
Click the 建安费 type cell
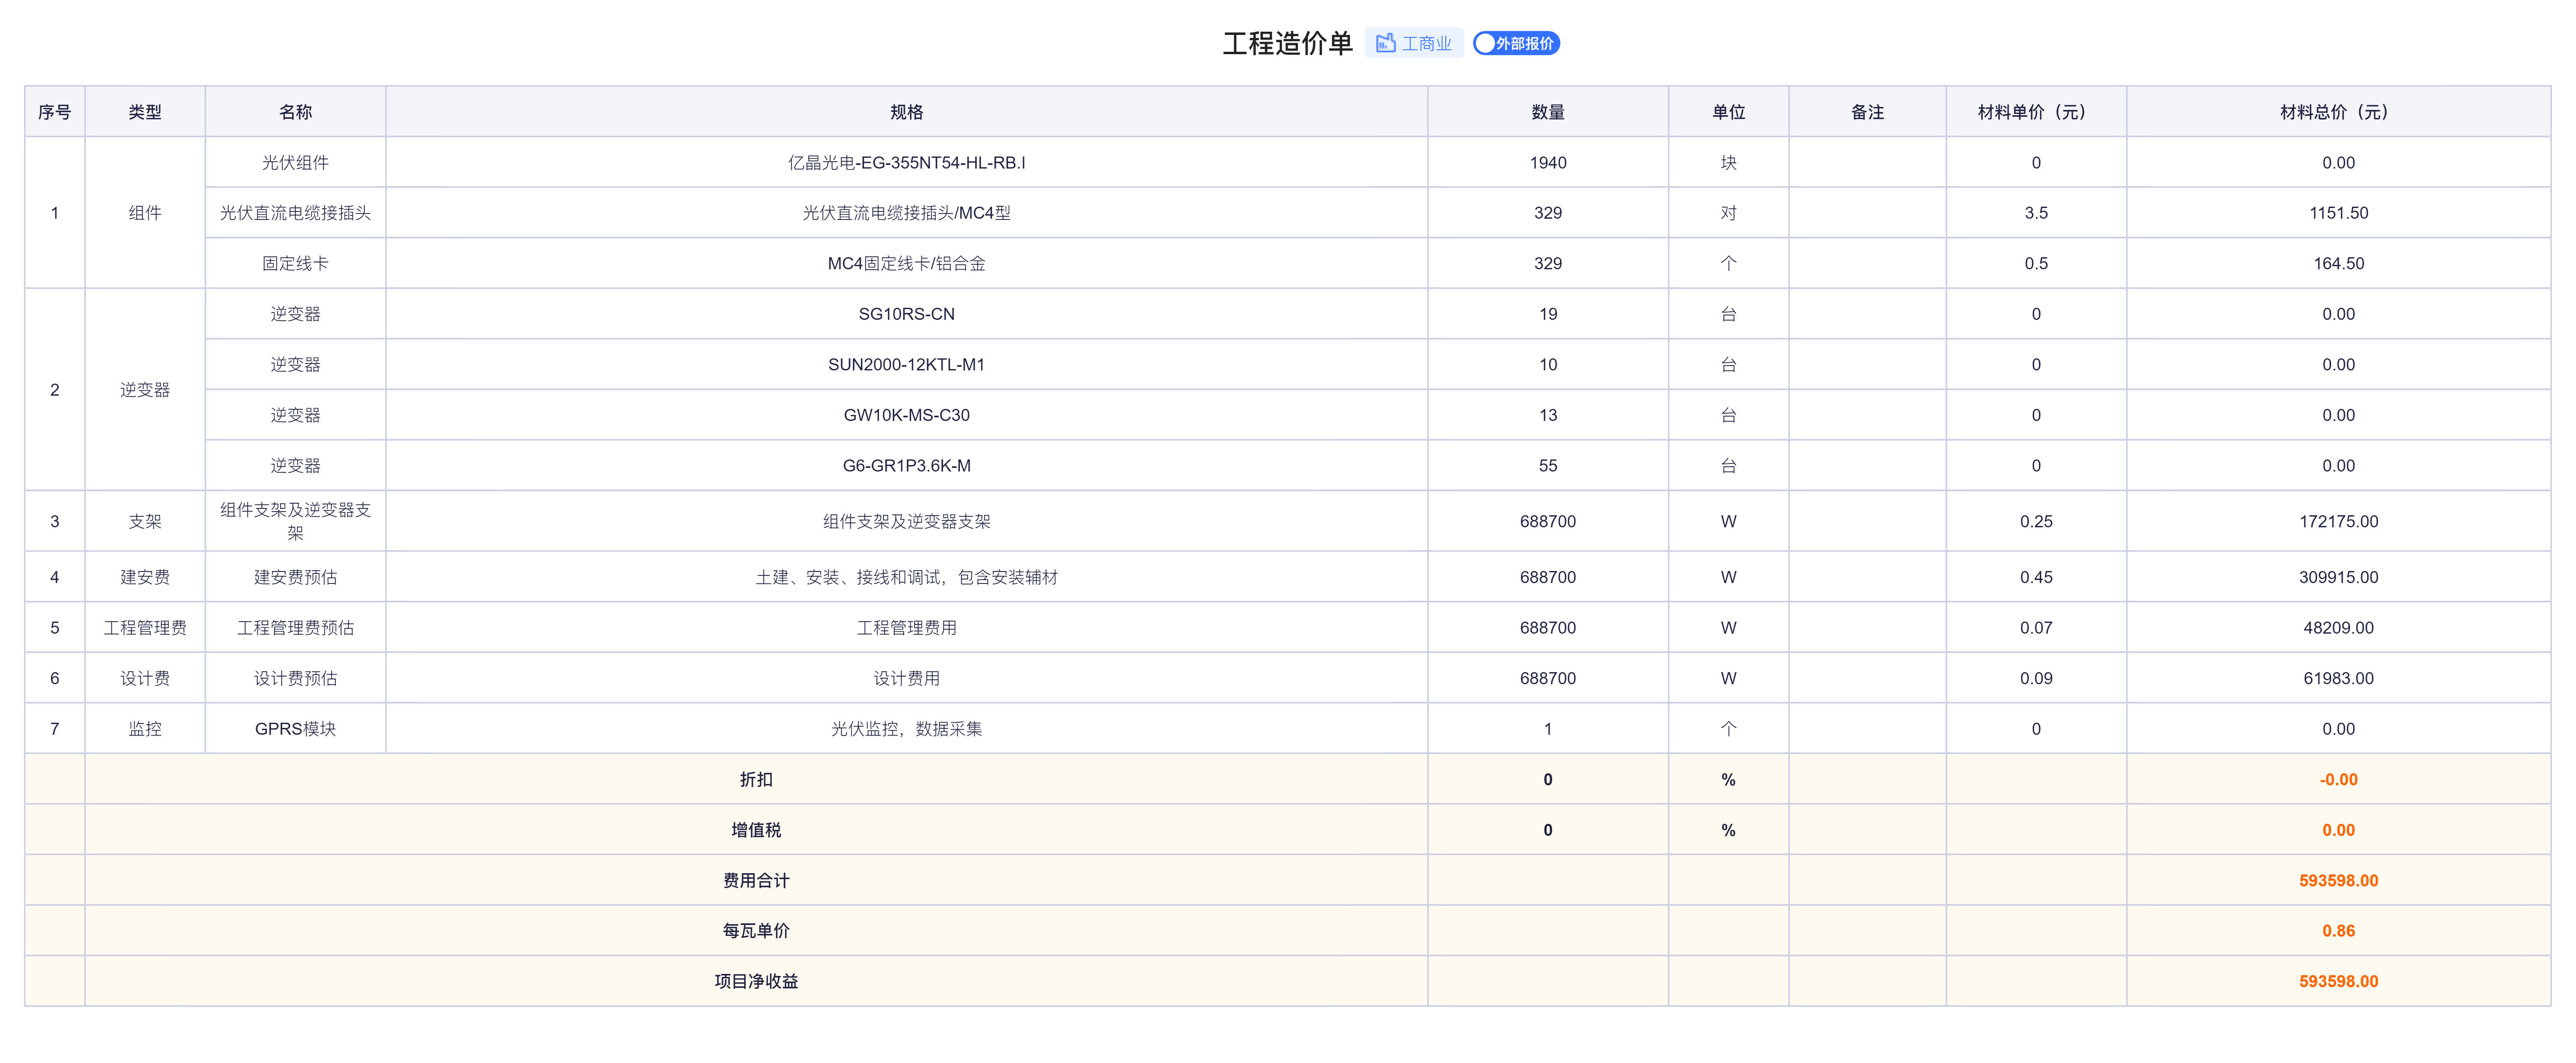click(145, 577)
